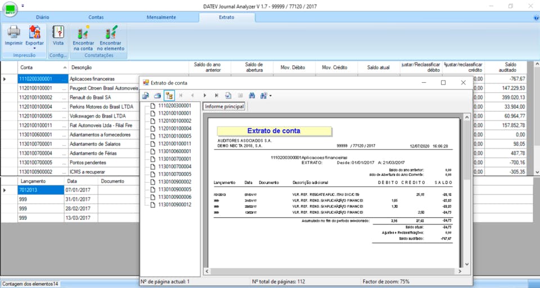Viewport: 540px width, 288px height.
Task: Jump to last page of the report
Action: (x=216, y=96)
